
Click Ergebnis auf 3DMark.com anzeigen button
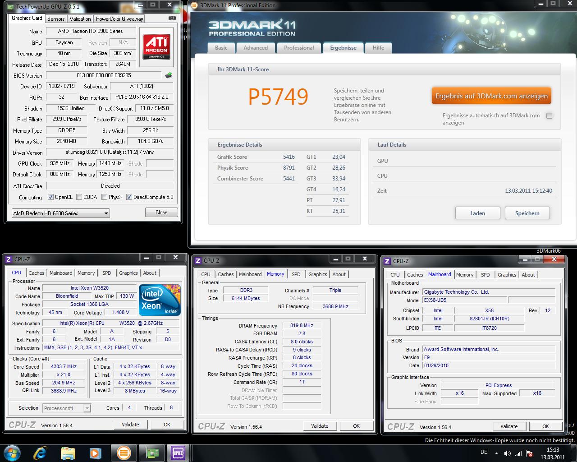491,96
